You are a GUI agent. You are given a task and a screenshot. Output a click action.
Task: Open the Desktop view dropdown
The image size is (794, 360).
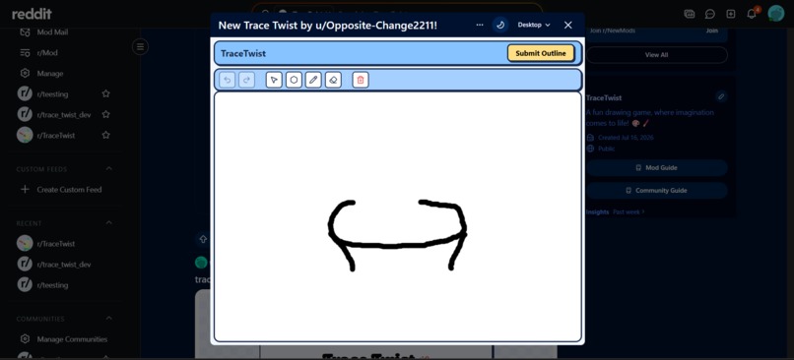[x=534, y=25]
